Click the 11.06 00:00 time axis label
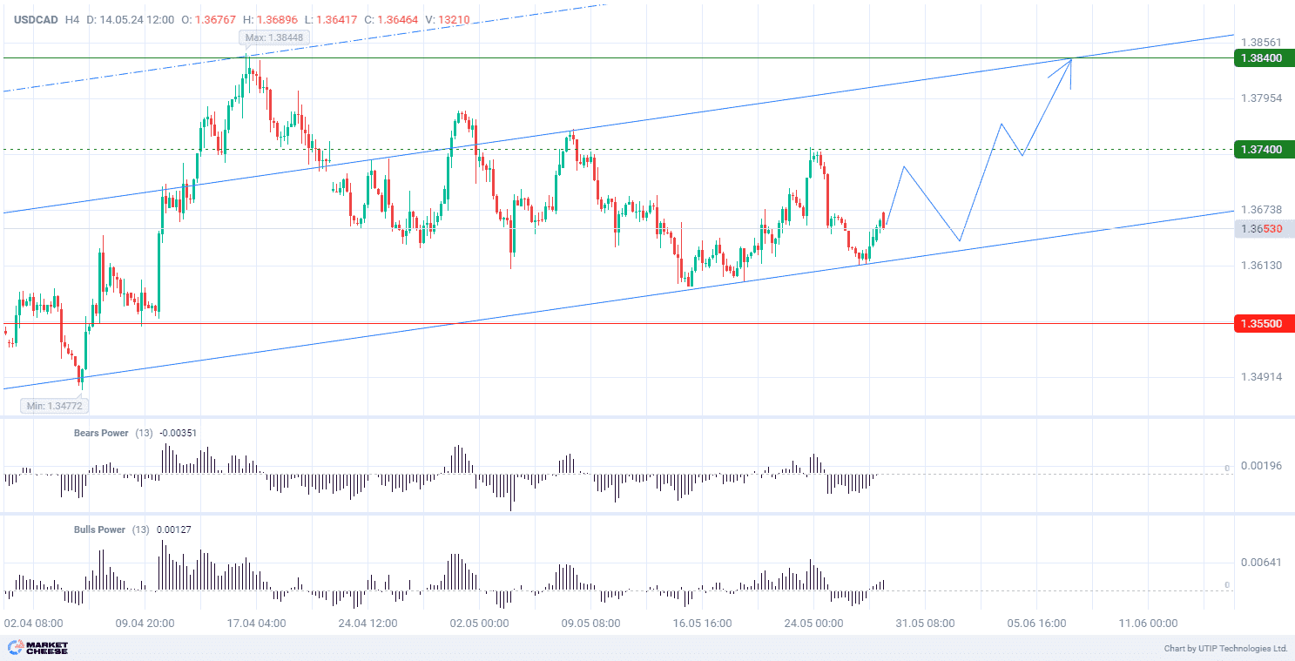 (1148, 624)
